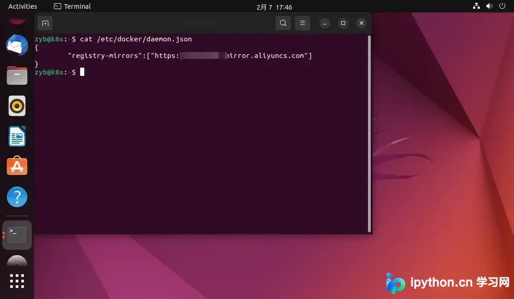The image size is (514, 299).
Task: Open a new terminal tab
Action: (45, 23)
